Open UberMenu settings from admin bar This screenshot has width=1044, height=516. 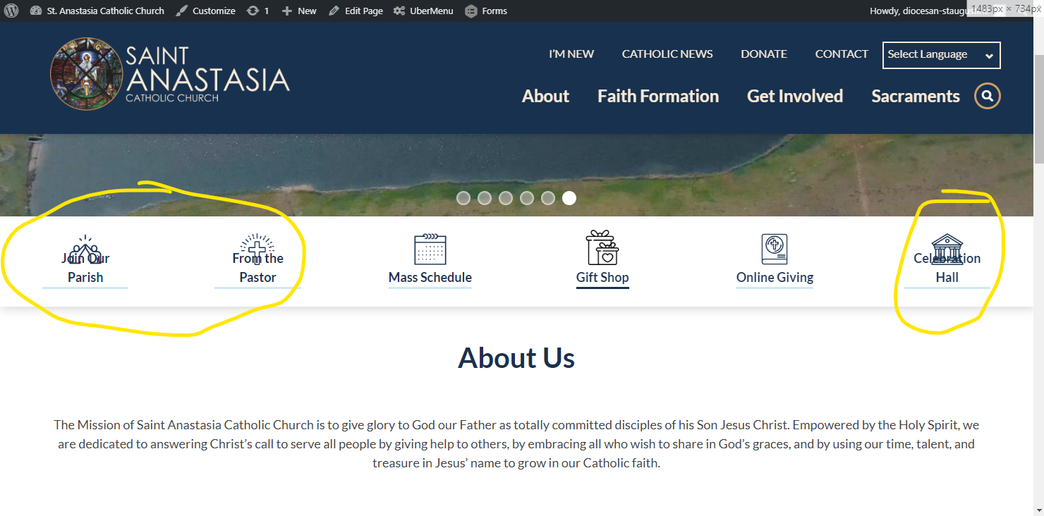[423, 11]
